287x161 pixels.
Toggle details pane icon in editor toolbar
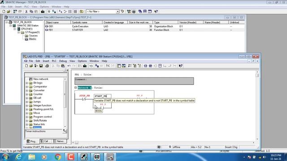click(124, 66)
